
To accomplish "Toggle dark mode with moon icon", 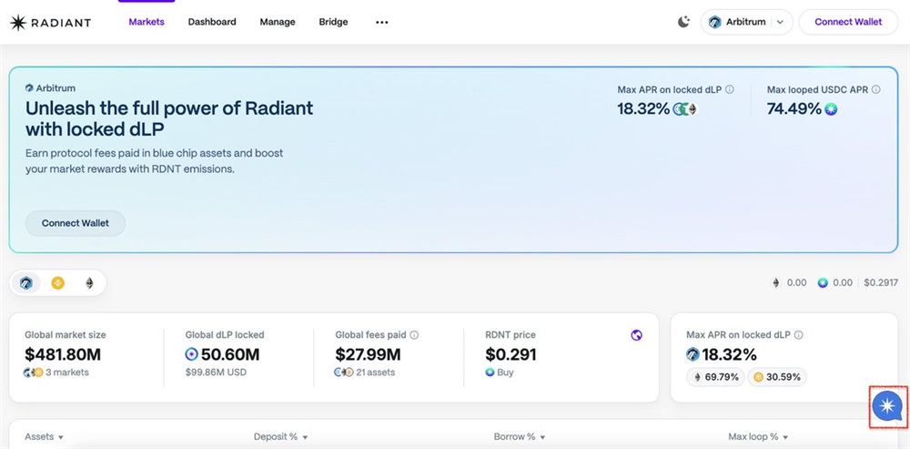I will tap(683, 22).
